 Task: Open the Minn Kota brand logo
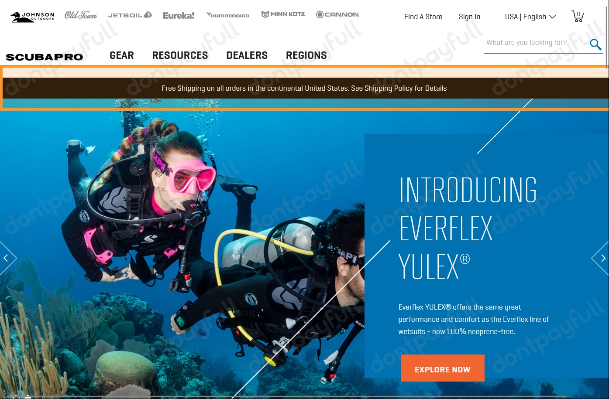pos(283,14)
